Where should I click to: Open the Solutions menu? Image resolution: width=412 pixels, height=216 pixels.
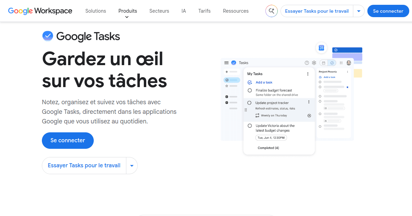pyautogui.click(x=96, y=11)
